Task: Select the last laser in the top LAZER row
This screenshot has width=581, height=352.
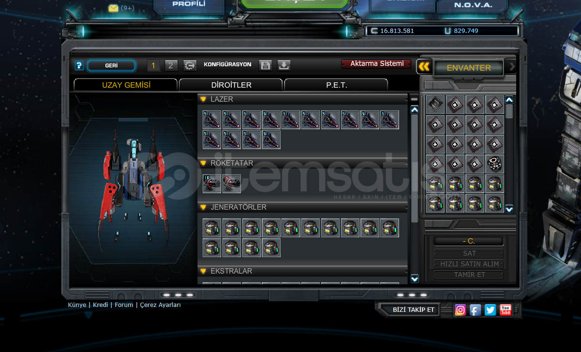Action: 390,120
